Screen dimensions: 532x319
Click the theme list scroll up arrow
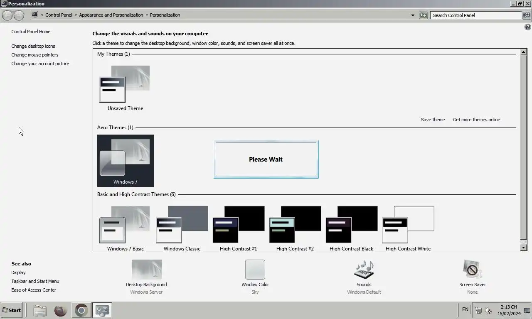click(x=524, y=53)
